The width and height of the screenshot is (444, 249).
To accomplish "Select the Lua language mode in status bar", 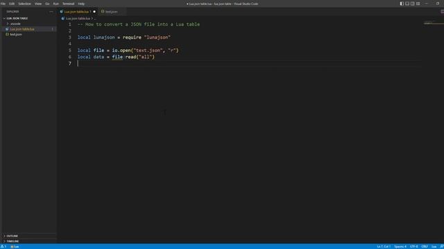I will (434, 246).
